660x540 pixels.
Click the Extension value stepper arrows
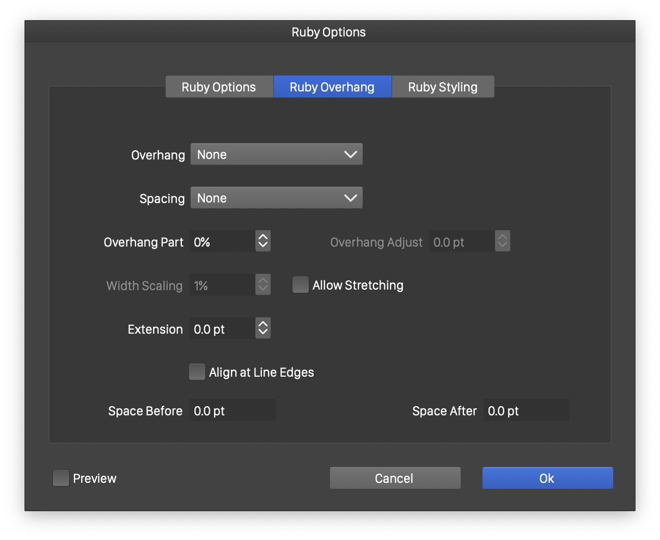point(263,328)
